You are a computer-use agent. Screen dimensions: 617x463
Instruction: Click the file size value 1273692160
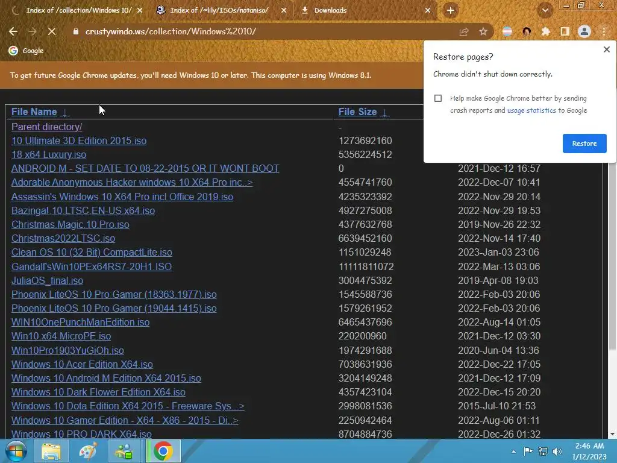click(x=365, y=140)
